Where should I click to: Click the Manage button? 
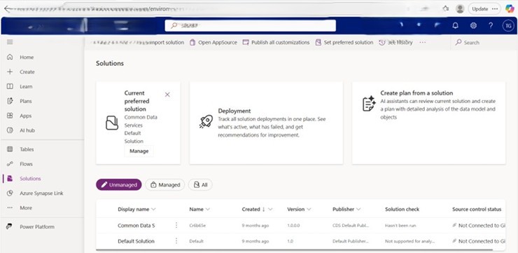[139, 151]
